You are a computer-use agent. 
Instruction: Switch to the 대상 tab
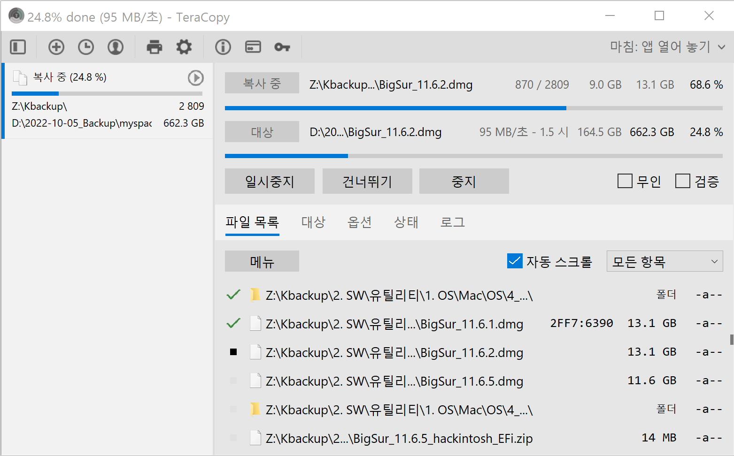pos(313,222)
